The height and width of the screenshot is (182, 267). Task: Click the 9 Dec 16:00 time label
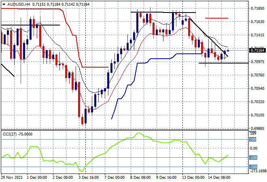tap(166, 178)
